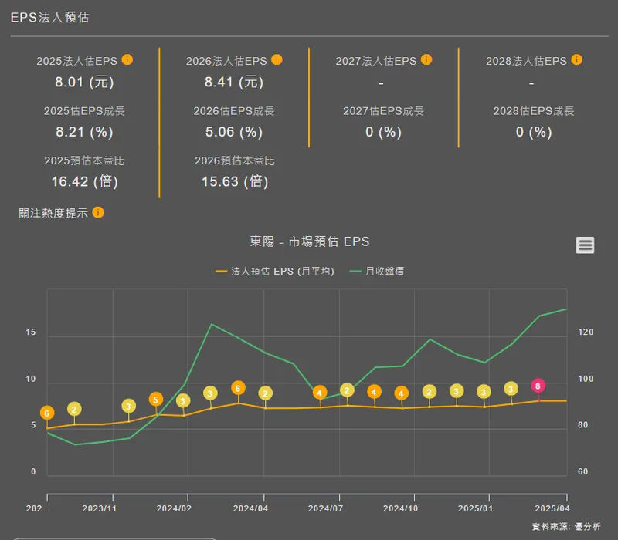The image size is (618, 540).
Task: Show the 關注熱度提示 info tooltip icon
Action: tap(98, 213)
